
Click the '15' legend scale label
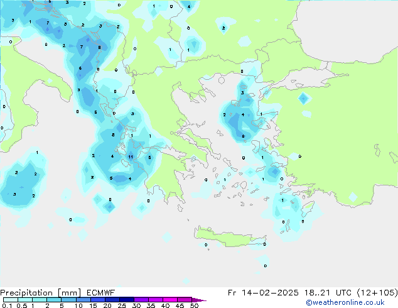pos(93,305)
